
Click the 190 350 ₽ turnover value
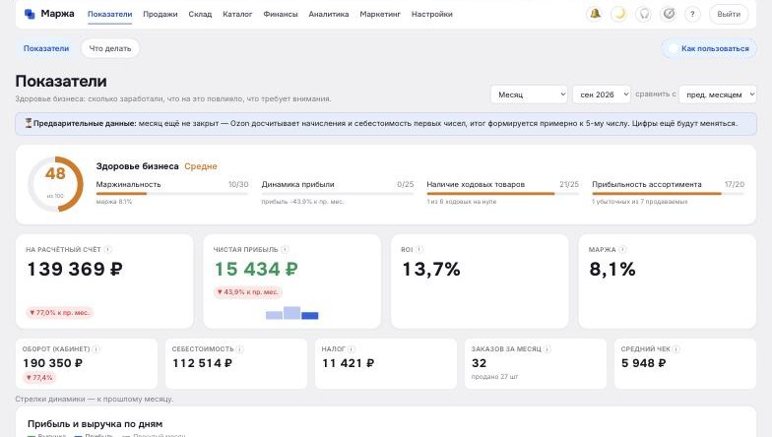click(x=53, y=363)
